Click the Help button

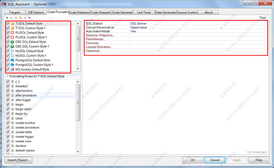[x=259, y=160]
